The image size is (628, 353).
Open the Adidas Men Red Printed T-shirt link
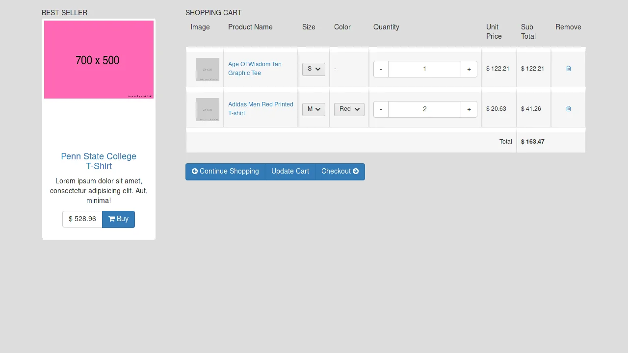[261, 108]
